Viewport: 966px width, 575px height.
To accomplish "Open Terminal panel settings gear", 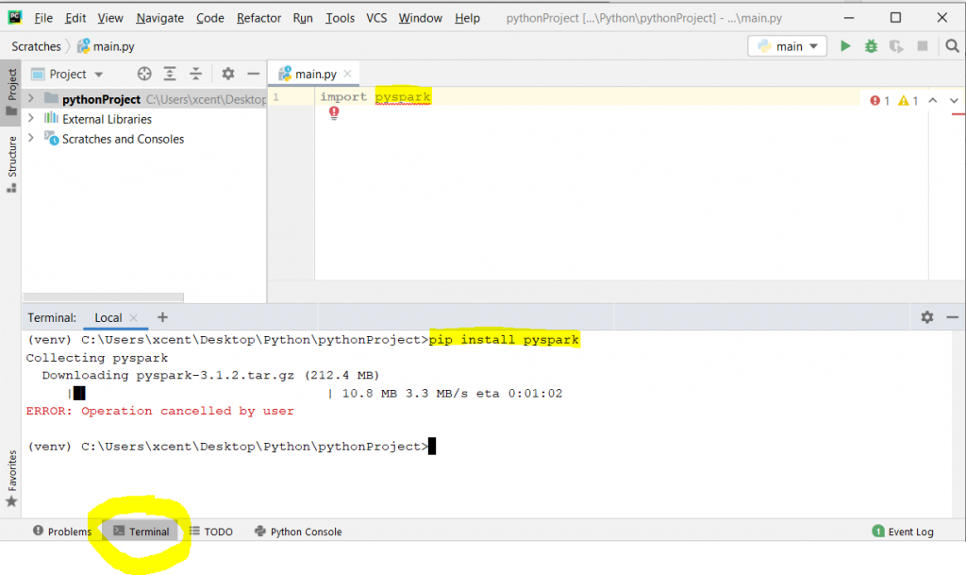I will tap(926, 317).
